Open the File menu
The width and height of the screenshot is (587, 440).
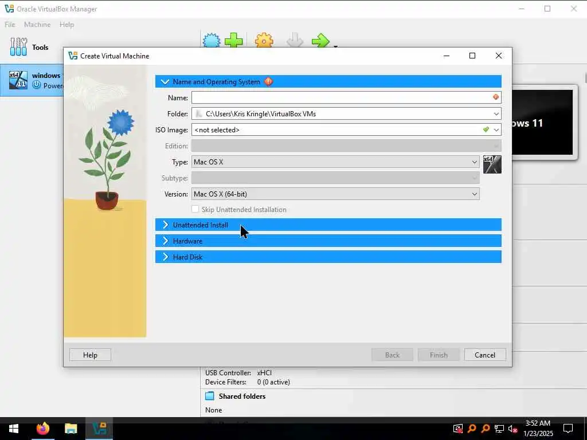(10, 25)
